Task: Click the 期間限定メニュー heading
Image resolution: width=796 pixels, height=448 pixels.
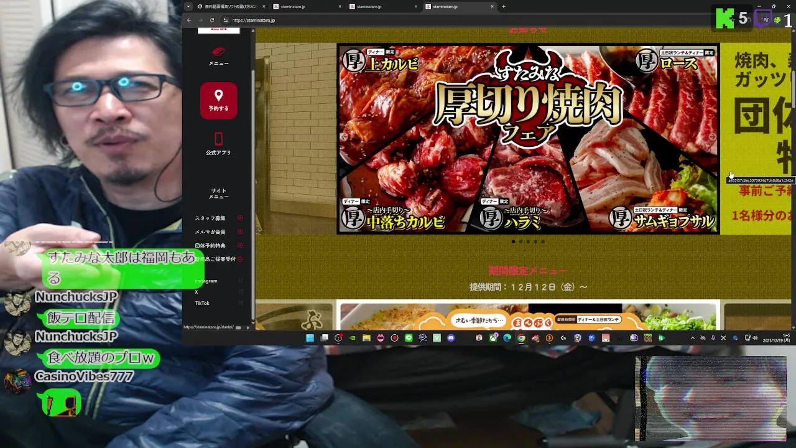Action: pyautogui.click(x=528, y=271)
